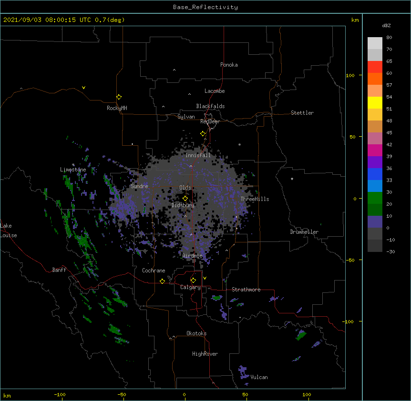
Task: Click the Cochrane town label
Action: [x=154, y=271]
